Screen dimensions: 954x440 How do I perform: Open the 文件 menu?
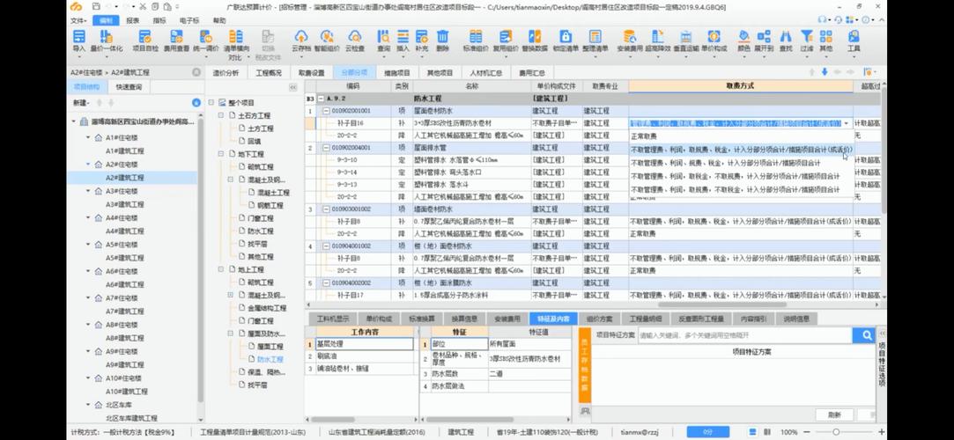[78, 20]
